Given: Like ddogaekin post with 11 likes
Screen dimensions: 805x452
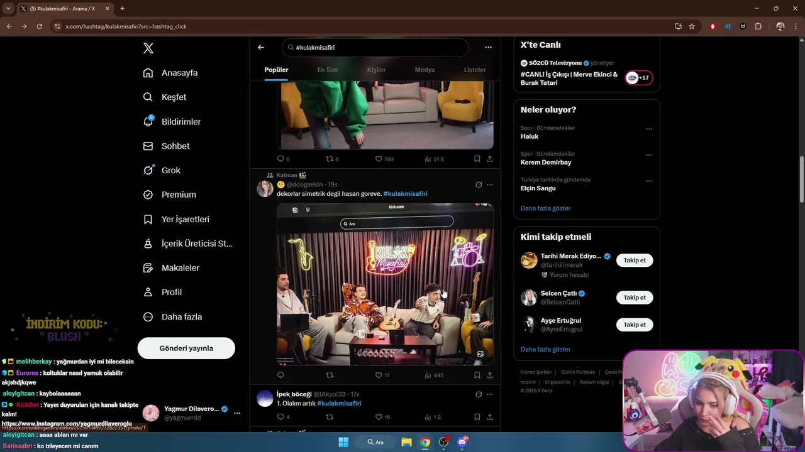Looking at the screenshot, I should click(x=382, y=375).
